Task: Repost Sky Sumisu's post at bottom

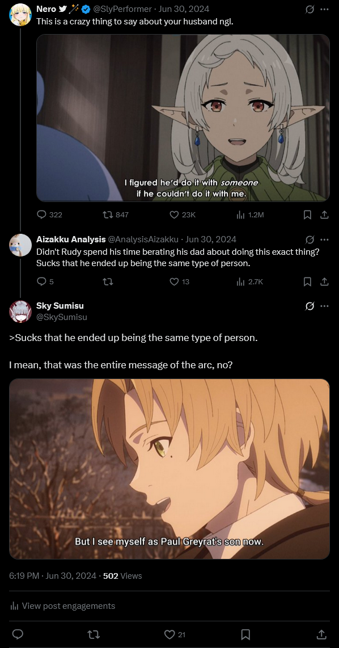Action: (x=94, y=634)
